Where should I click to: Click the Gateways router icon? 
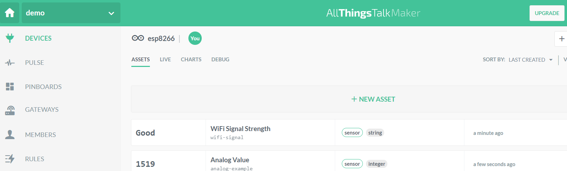(10, 110)
